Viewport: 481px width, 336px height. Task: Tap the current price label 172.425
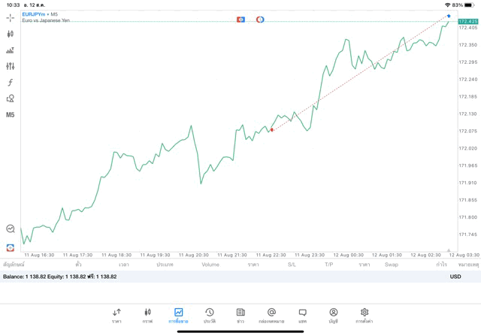point(467,21)
